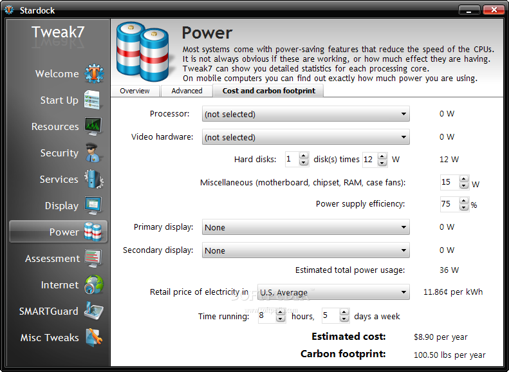Click the Start Up checklist icon
The width and height of the screenshot is (509, 372).
[92, 100]
